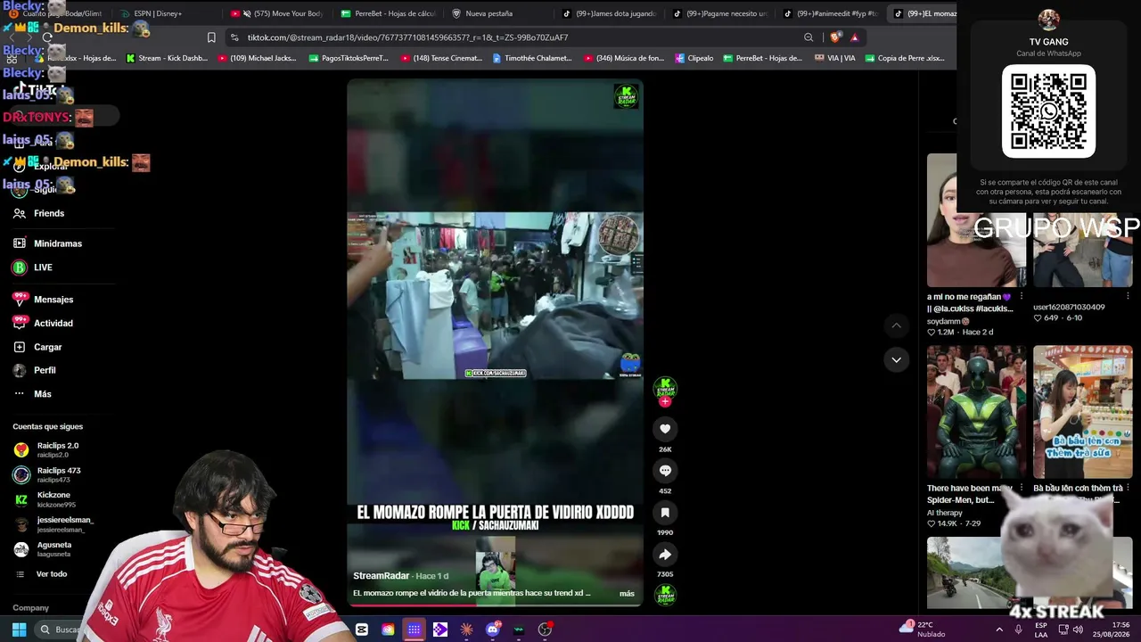Image resolution: width=1141 pixels, height=642 pixels.
Task: Open Mensajes in TikTok sidebar
Action: (43, 300)
